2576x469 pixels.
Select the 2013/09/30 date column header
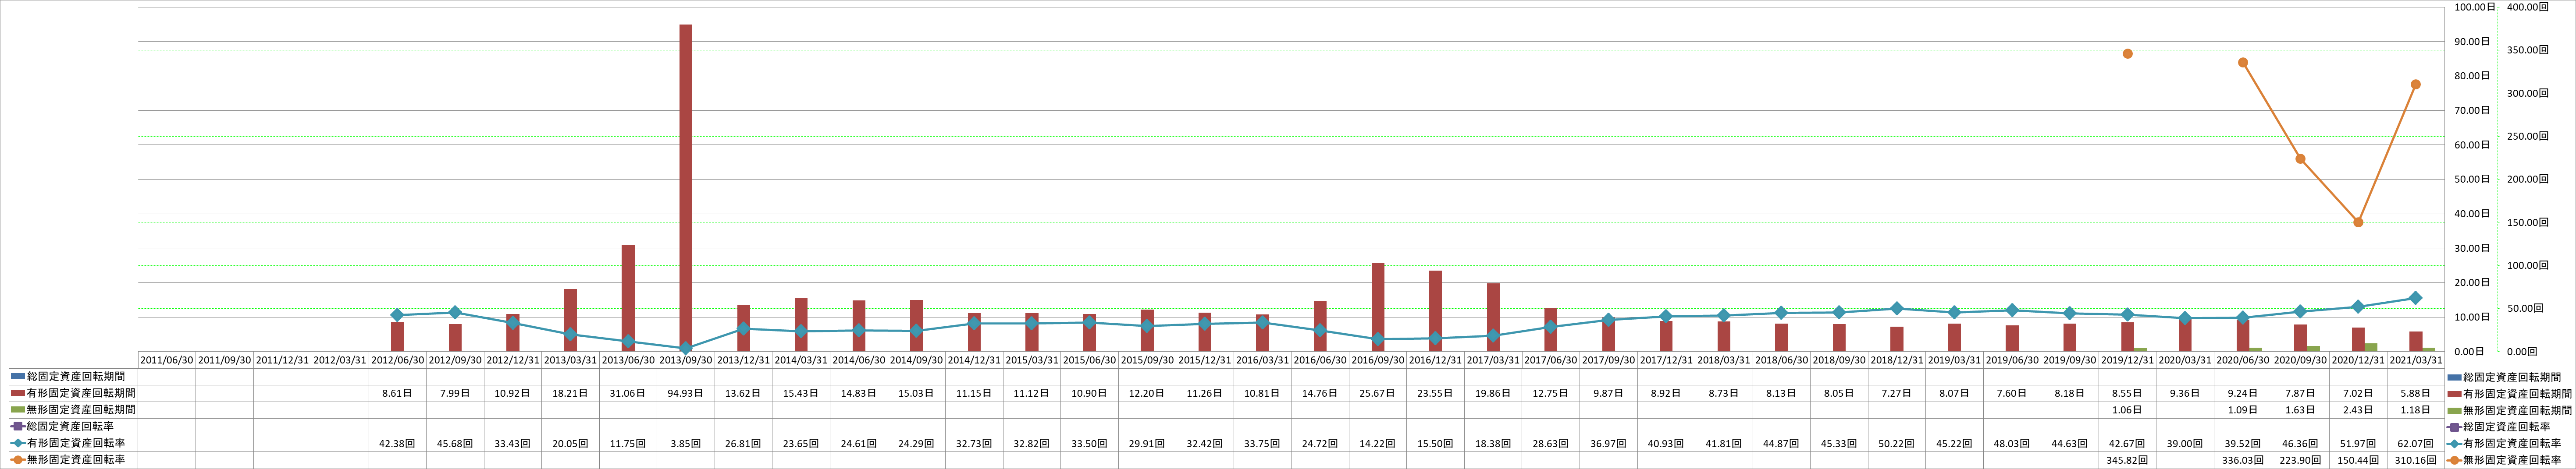[686, 360]
